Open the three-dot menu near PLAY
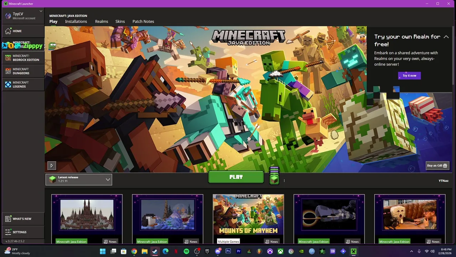The height and width of the screenshot is (257, 456). click(284, 181)
